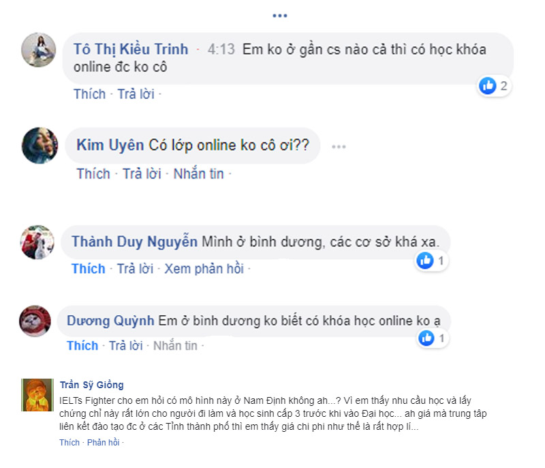This screenshot has width=545, height=468.
Task: Click Nhắn tin under Kim Uyên's comment
Action: click(x=198, y=174)
